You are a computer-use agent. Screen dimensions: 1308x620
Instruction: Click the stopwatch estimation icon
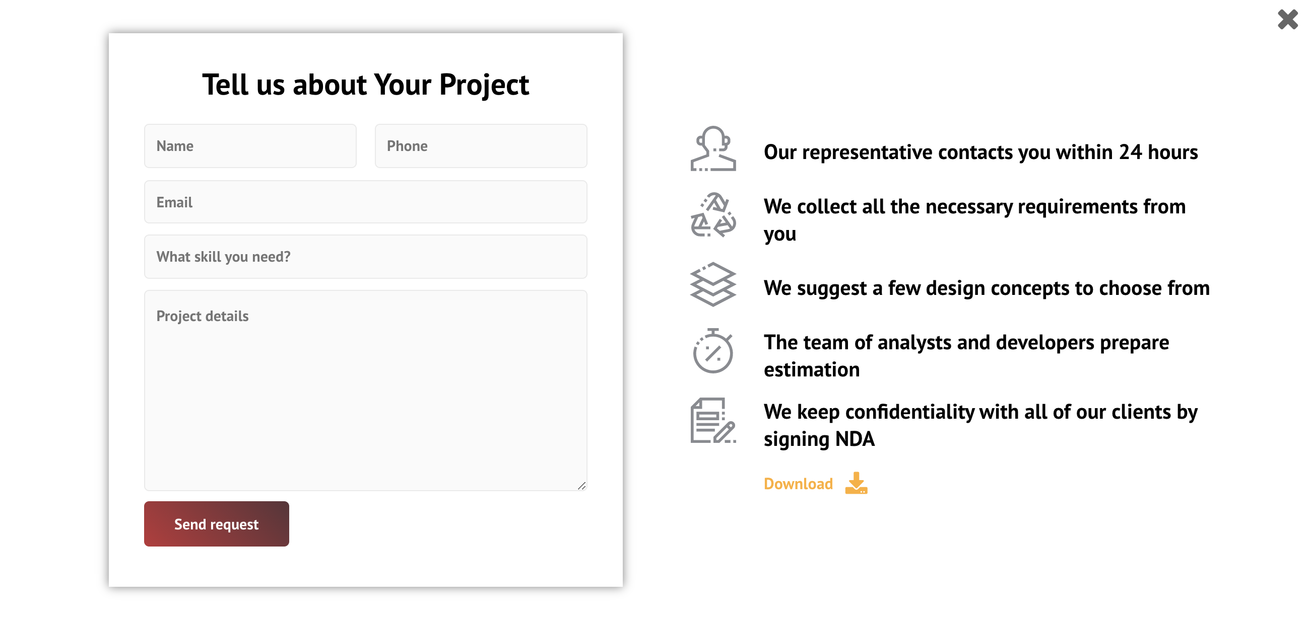[713, 351]
